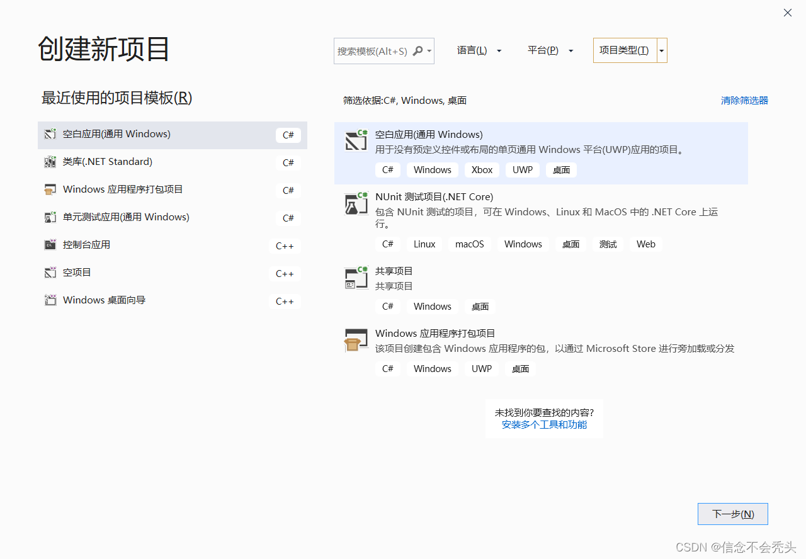Screen dimensions: 806x559
Task: Select recent Windows 桌面向导 entry
Action: [x=173, y=301]
